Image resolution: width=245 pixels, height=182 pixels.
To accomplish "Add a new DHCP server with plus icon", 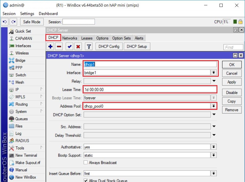I will (x=50, y=46).
